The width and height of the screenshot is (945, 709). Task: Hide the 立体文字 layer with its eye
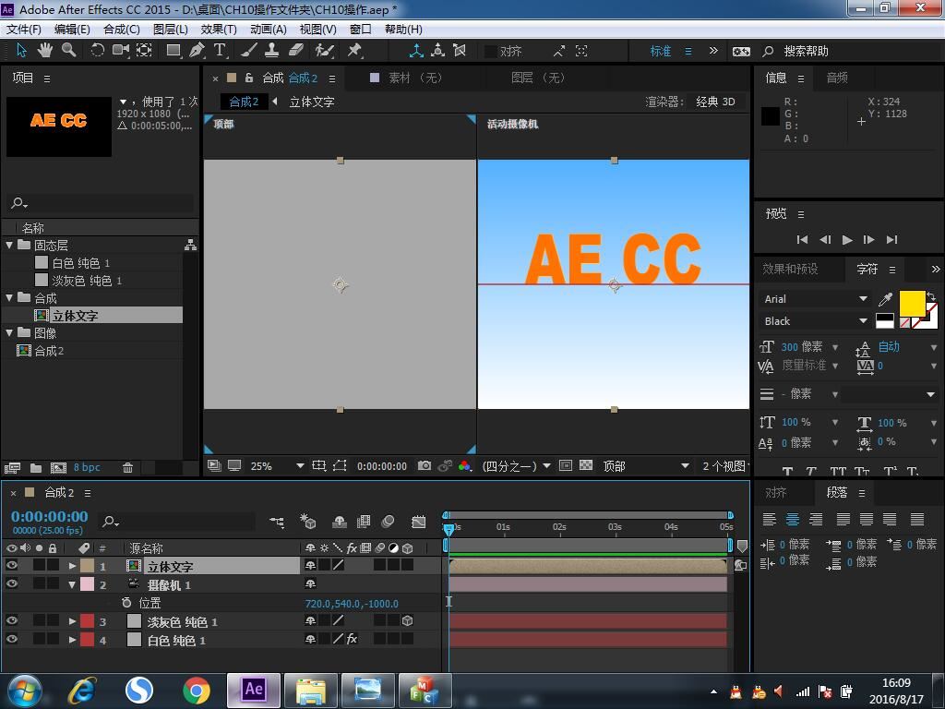tap(11, 565)
